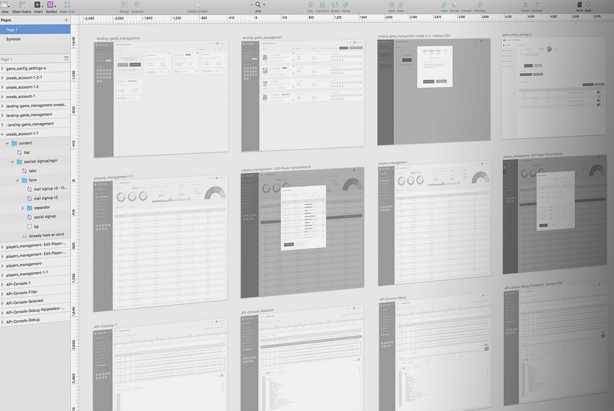Click the Create Symbol icon
This screenshot has width=614, height=411.
pyautogui.click(x=197, y=4)
